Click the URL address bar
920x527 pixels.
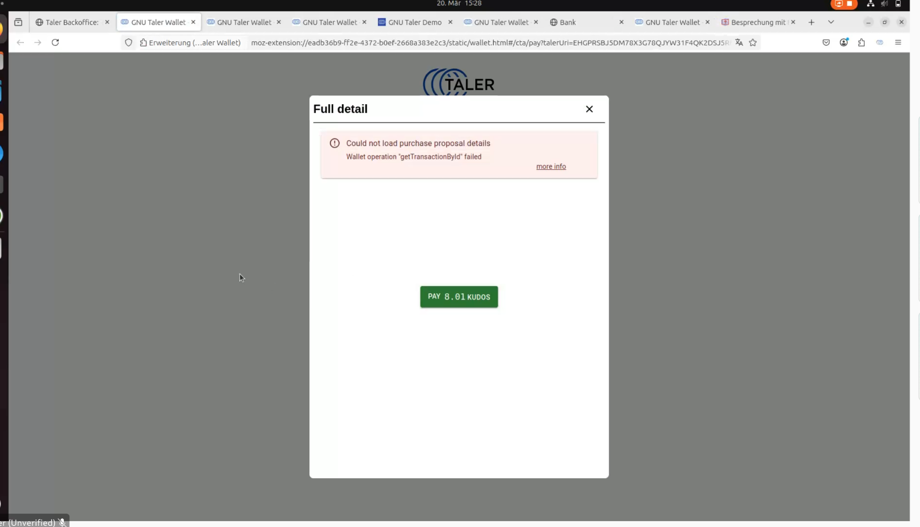(488, 42)
